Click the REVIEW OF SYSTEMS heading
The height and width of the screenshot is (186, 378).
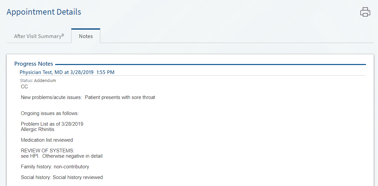47,151
